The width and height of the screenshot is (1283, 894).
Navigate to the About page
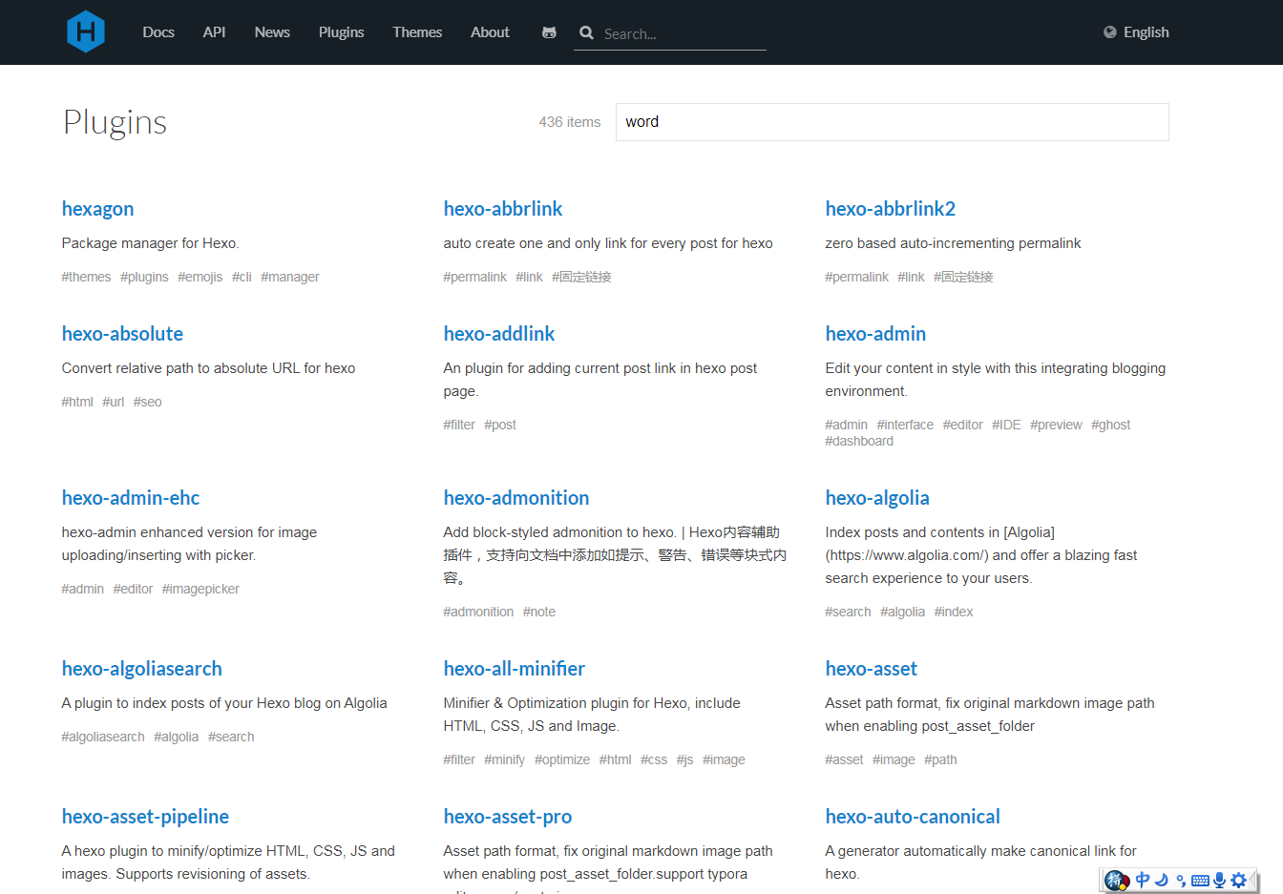point(490,32)
